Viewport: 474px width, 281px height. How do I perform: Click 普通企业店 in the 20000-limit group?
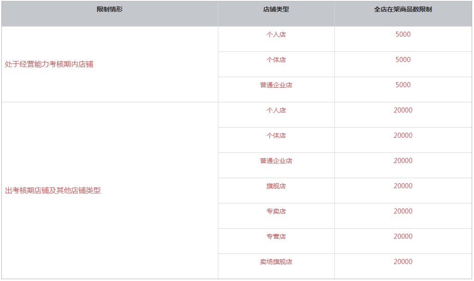tap(276, 161)
